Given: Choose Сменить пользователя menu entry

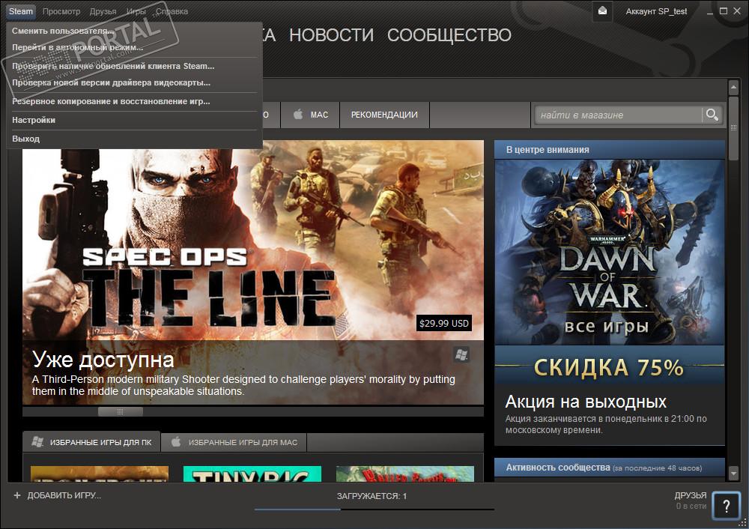Looking at the screenshot, I should pyautogui.click(x=134, y=31).
